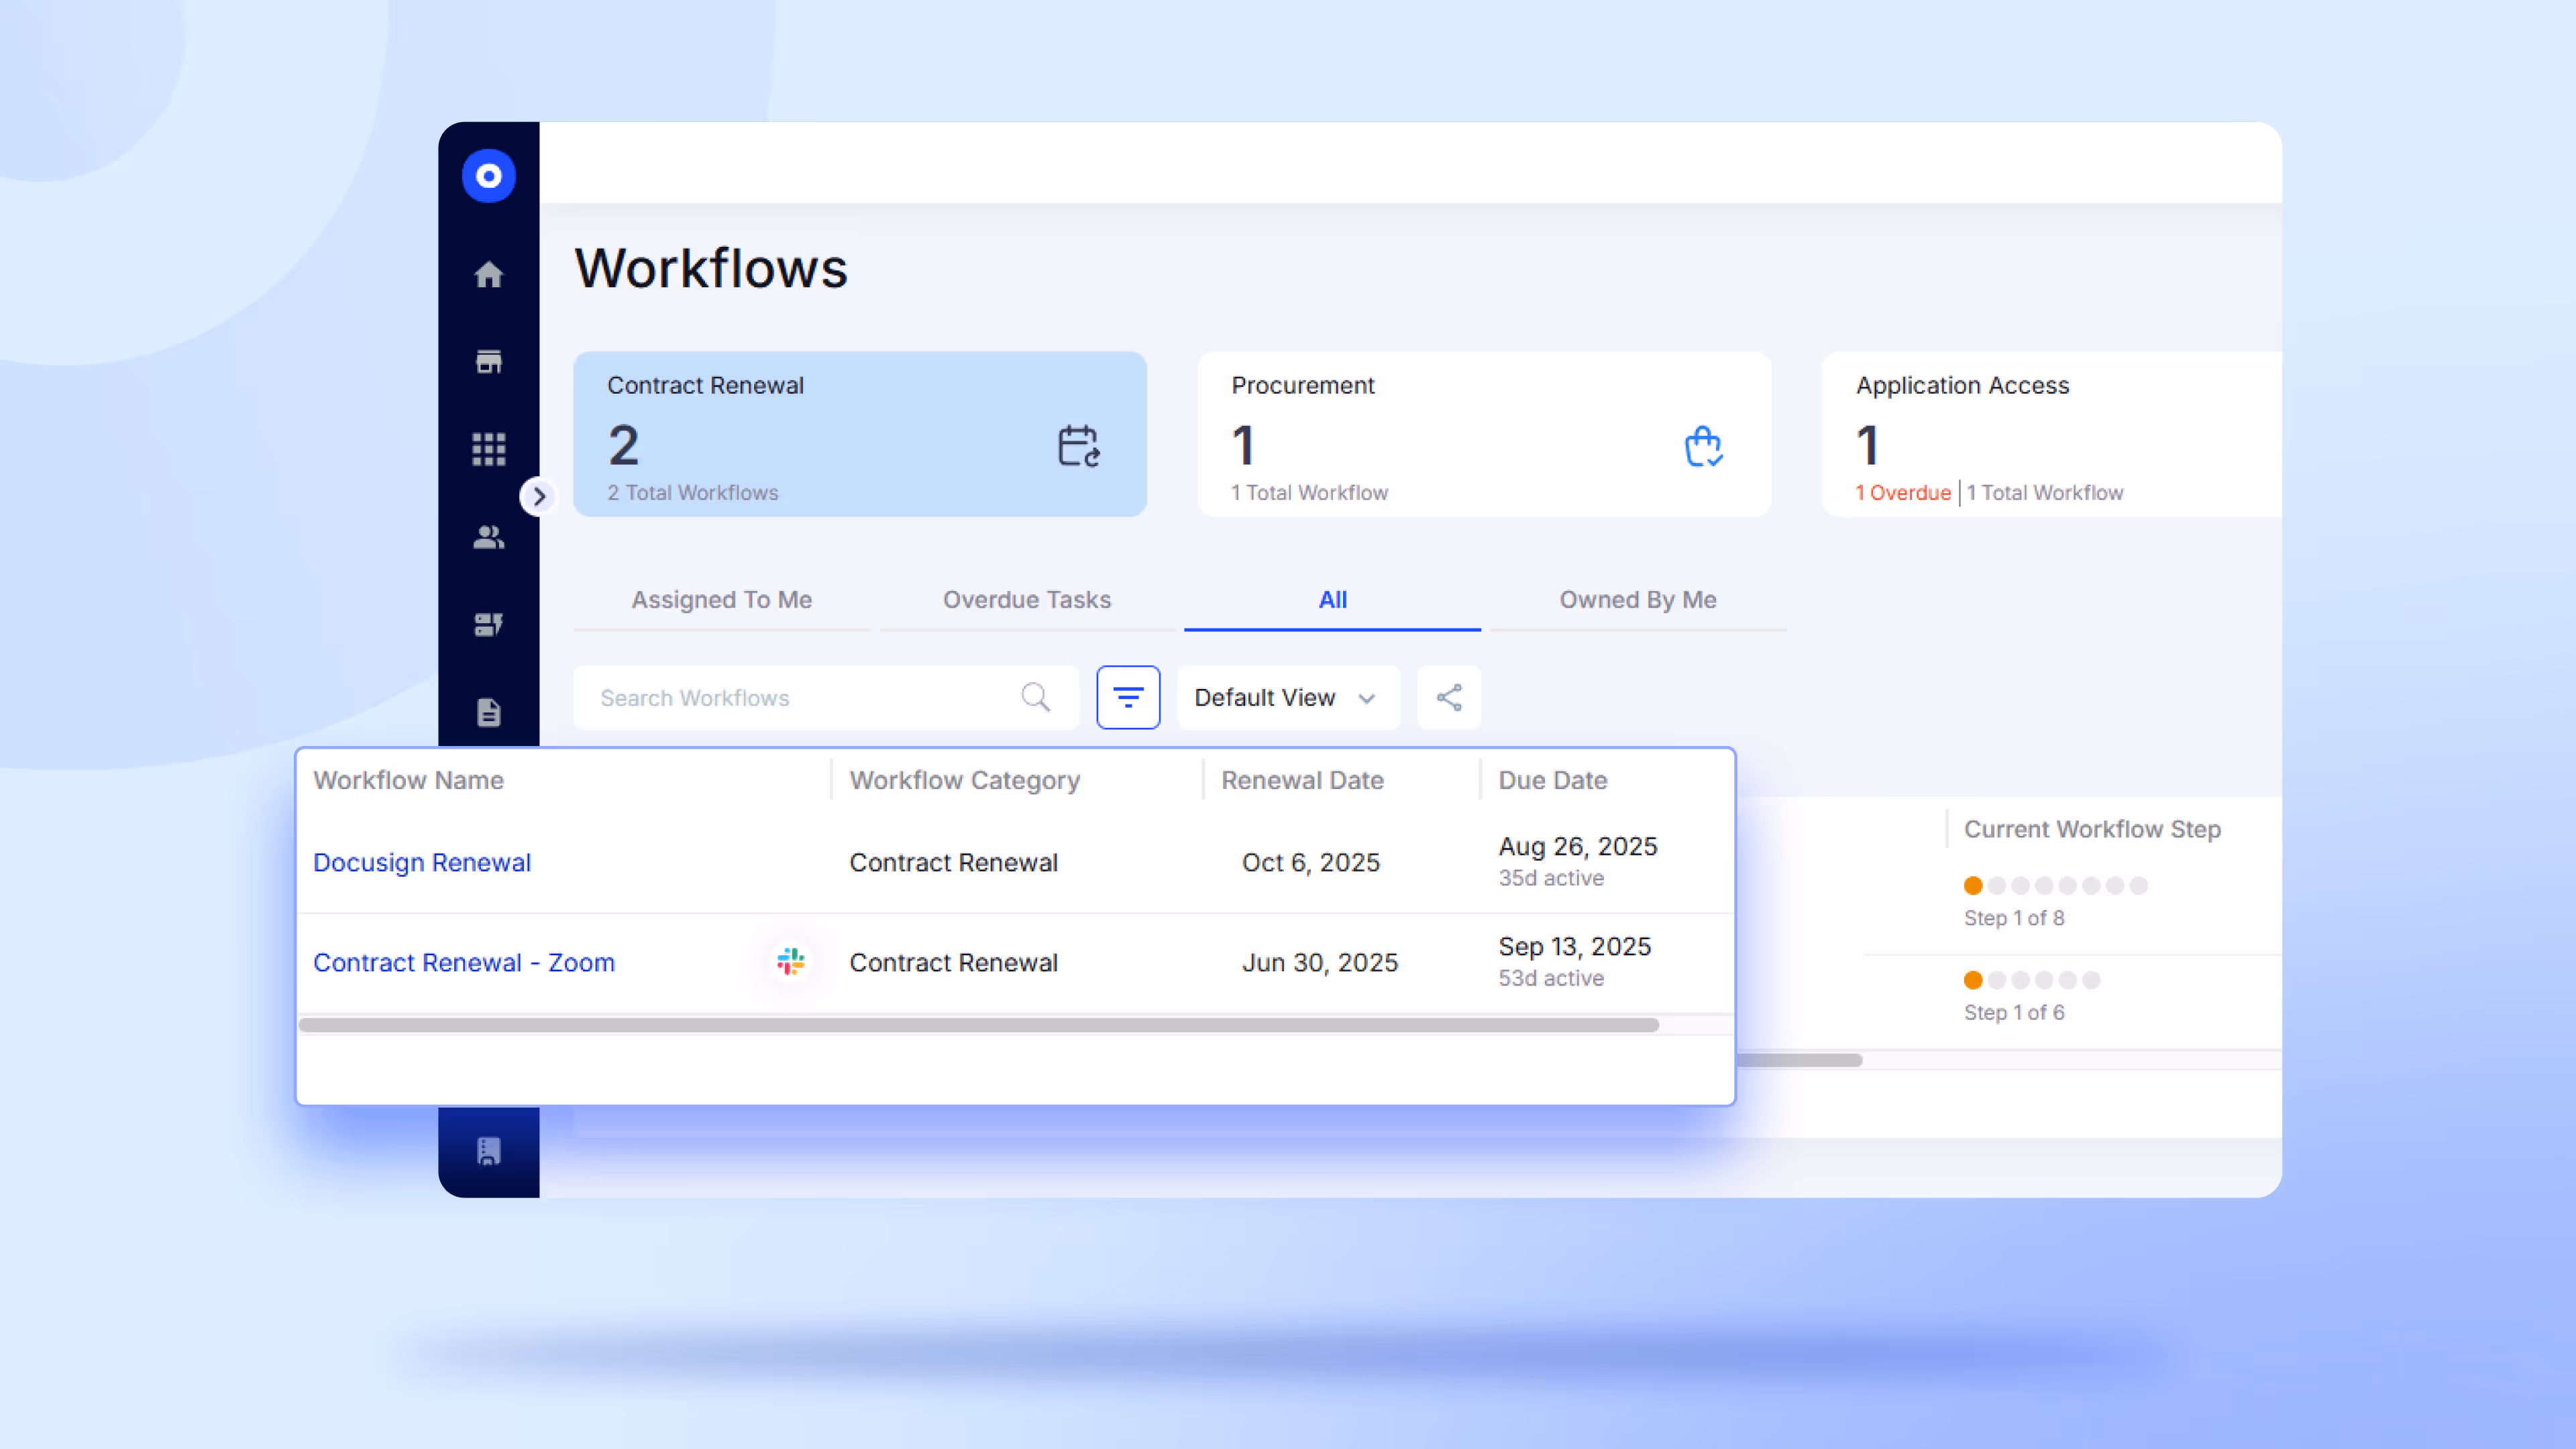This screenshot has width=2576, height=1449.
Task: Switch to the Overdue Tasks tab
Action: pos(1027,600)
